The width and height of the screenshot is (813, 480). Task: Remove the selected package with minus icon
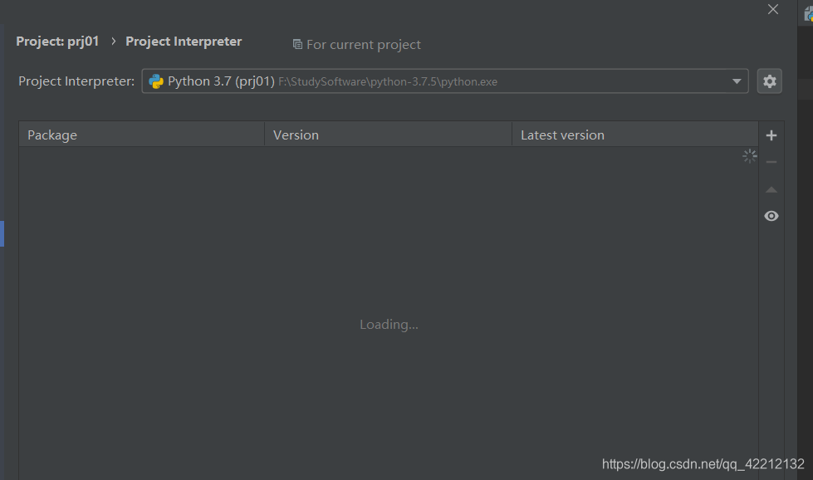pos(771,162)
